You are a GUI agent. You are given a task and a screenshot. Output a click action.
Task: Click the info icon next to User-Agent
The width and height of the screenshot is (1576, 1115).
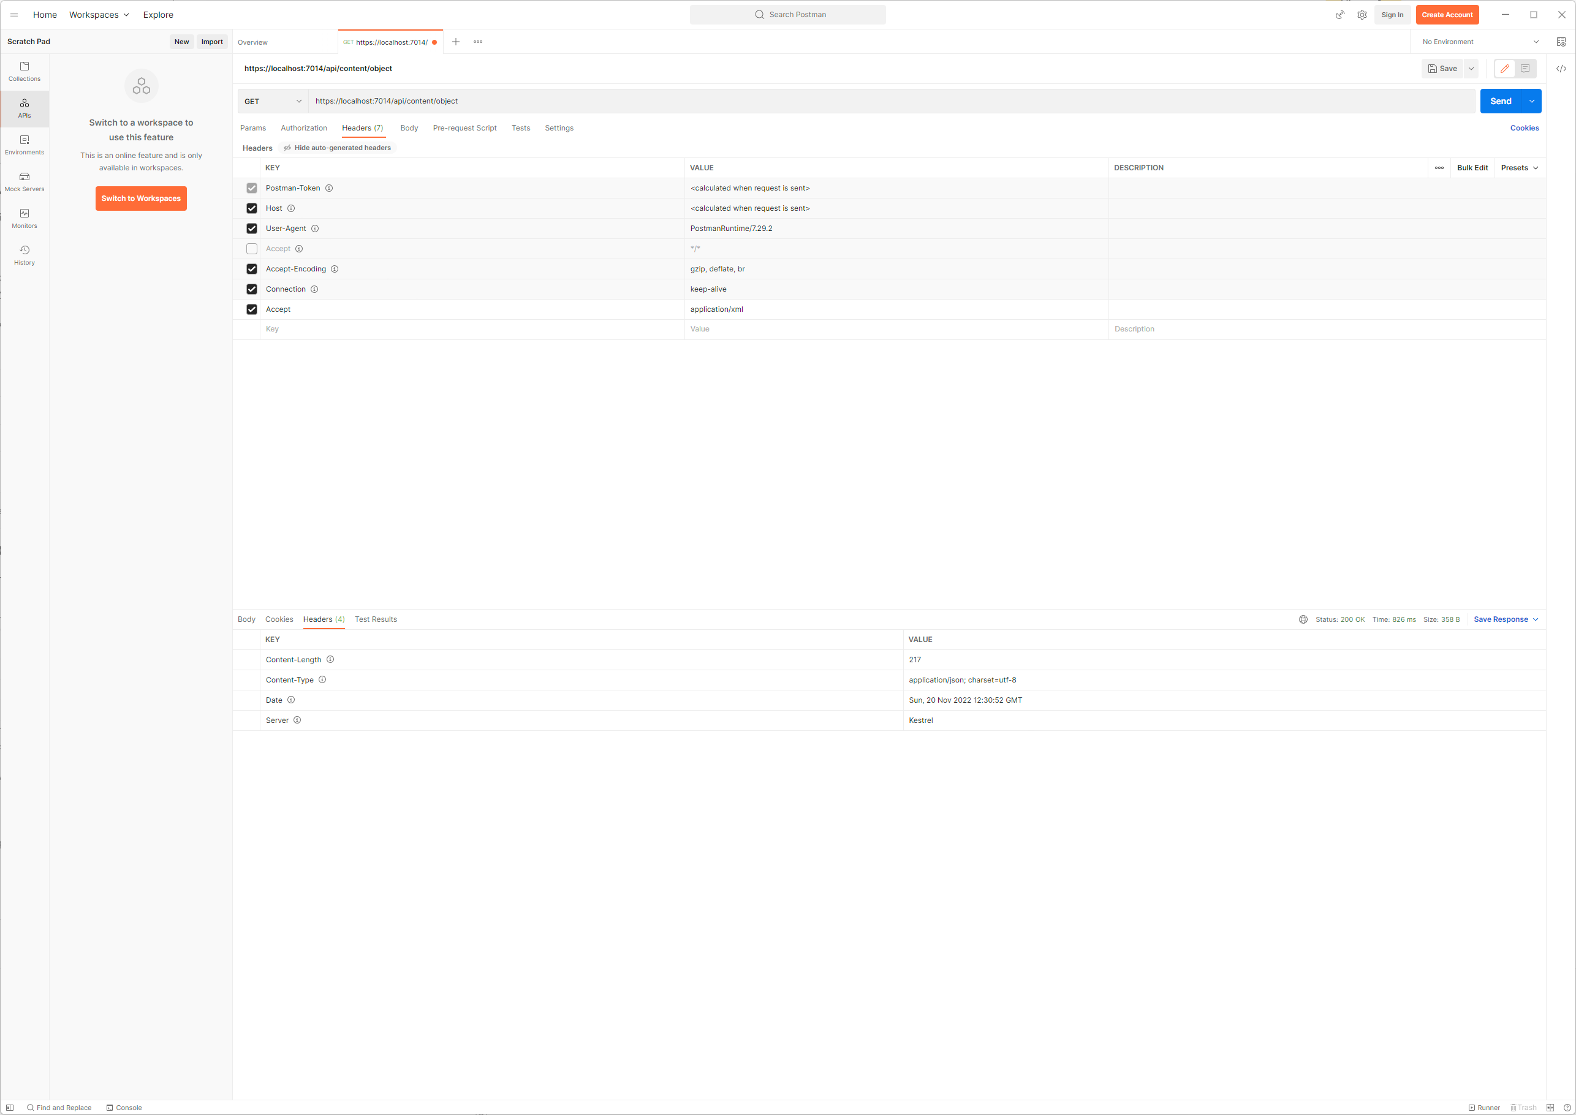314,229
